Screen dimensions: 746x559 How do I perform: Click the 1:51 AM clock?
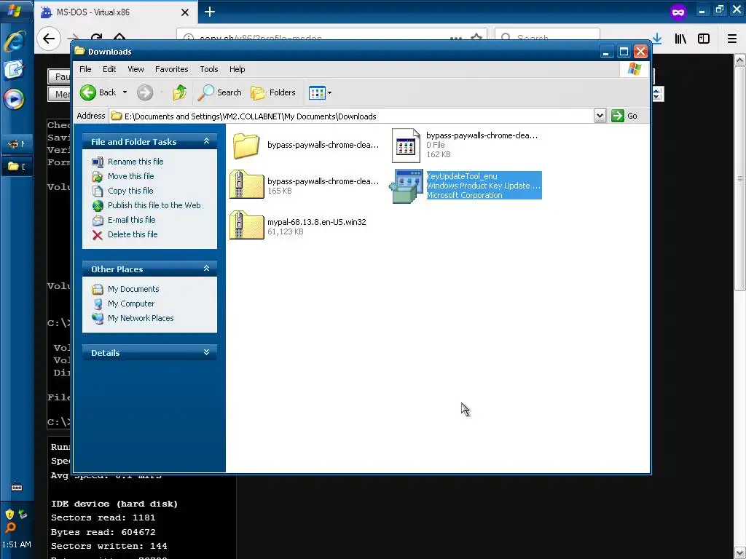[17, 544]
